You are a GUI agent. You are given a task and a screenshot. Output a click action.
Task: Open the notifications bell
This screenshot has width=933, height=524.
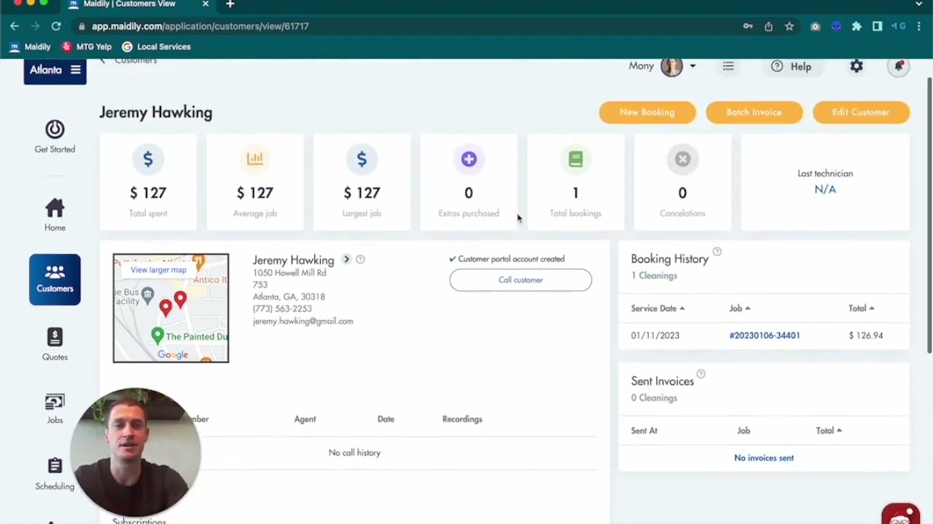(899, 66)
